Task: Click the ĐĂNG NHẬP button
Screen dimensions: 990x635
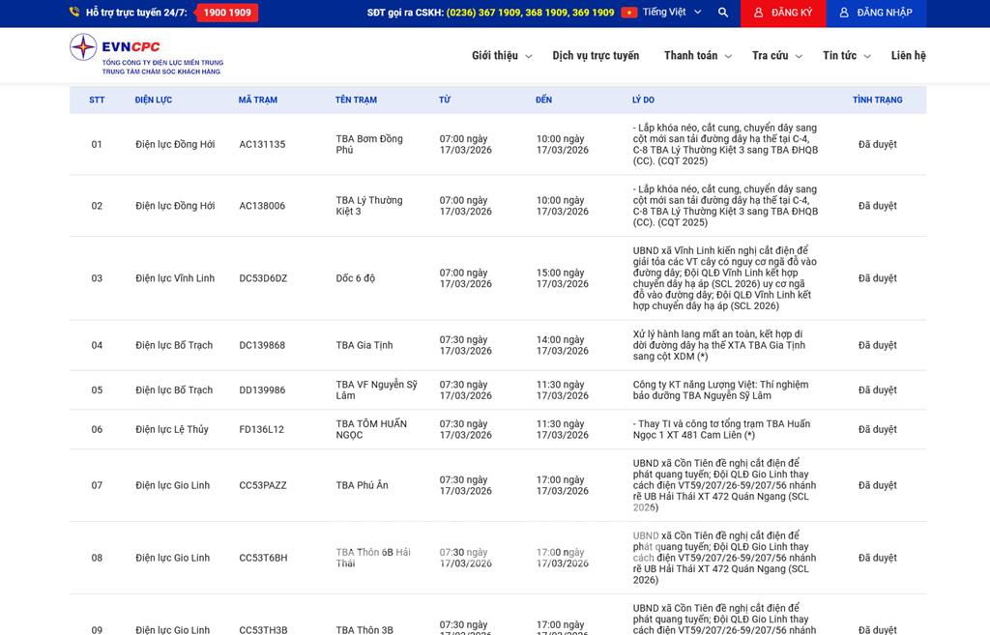Action: (x=875, y=13)
